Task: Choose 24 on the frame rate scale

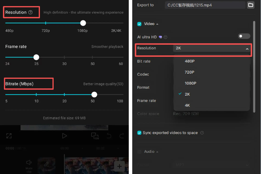Action: coord(7,64)
